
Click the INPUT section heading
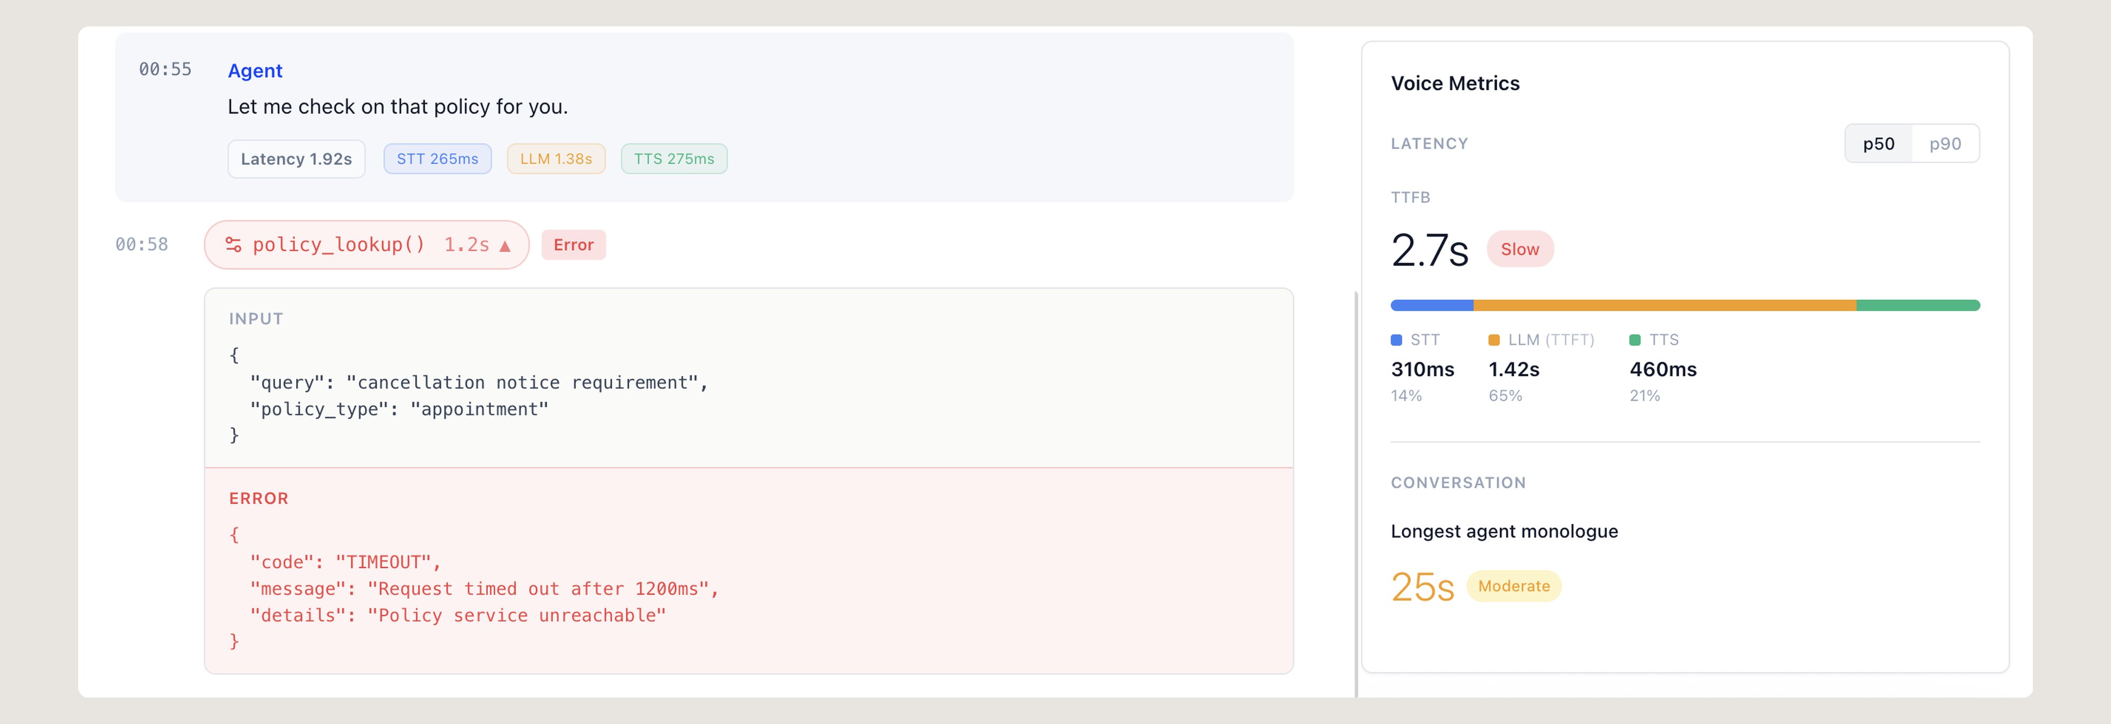(x=256, y=318)
